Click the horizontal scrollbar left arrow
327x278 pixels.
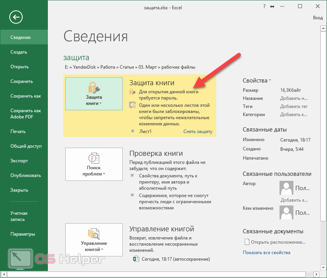point(3,274)
